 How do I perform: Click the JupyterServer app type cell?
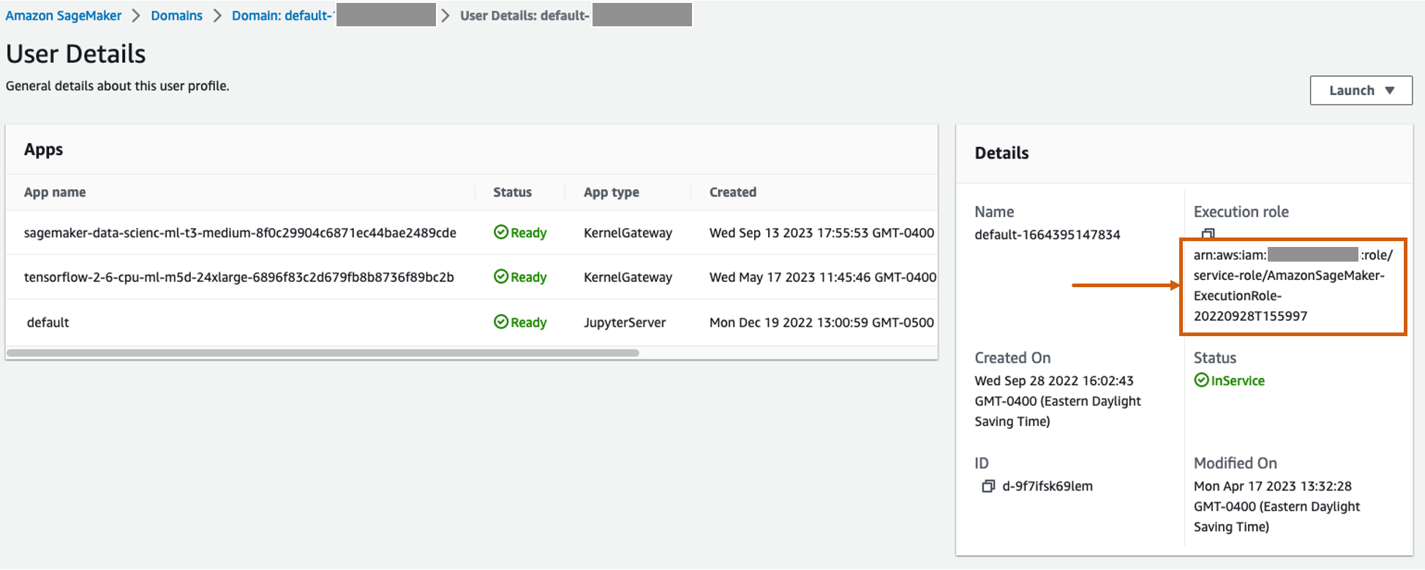coord(625,322)
